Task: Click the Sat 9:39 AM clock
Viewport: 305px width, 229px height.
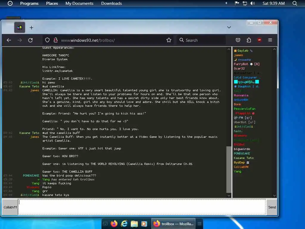Action: click(x=273, y=3)
